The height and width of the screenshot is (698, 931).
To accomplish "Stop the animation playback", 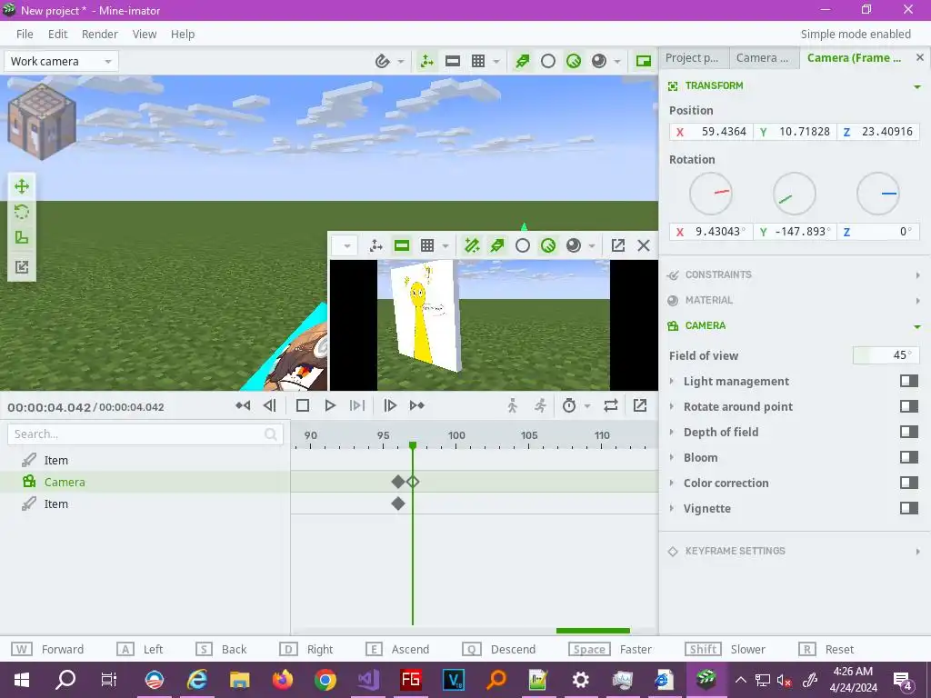I will pos(303,405).
